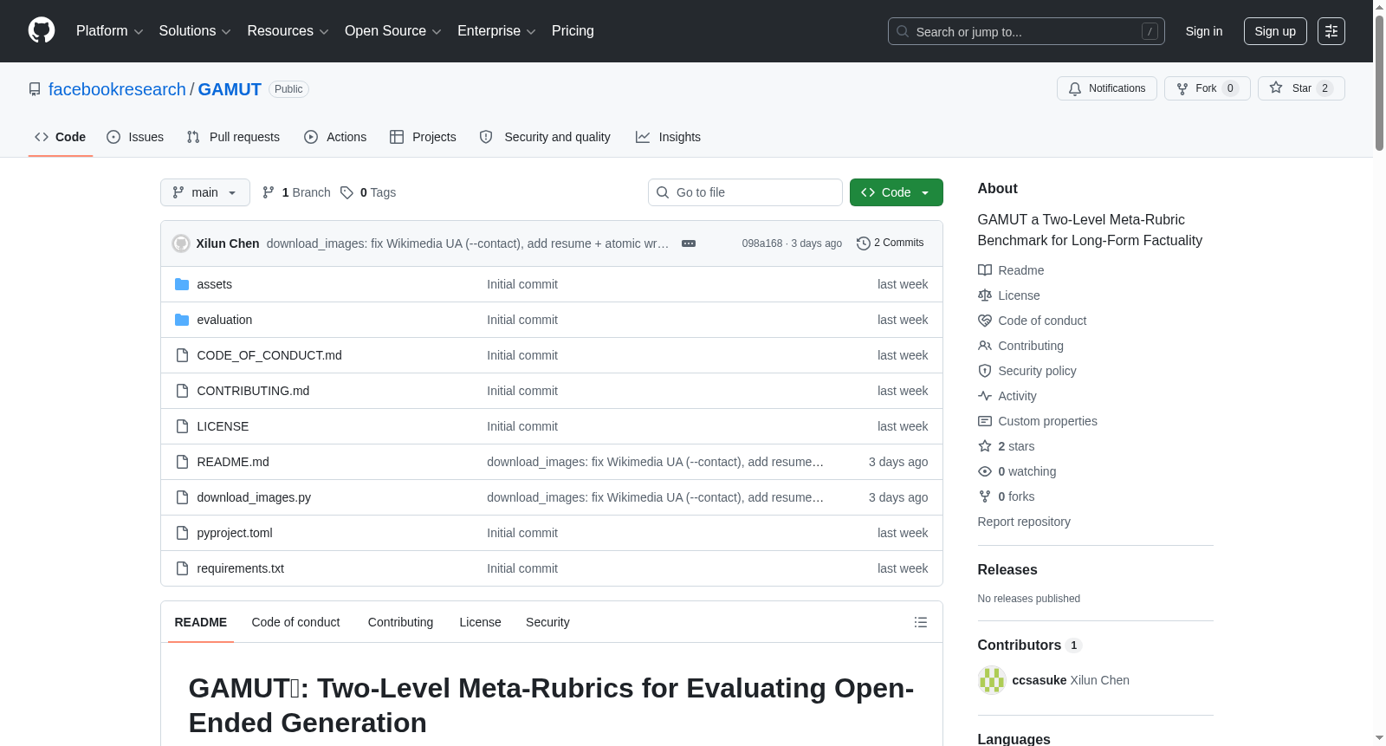
Task: Open the README.md file
Action: click(233, 462)
